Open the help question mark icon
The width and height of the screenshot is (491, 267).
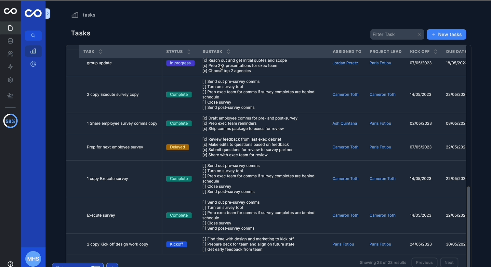10,264
